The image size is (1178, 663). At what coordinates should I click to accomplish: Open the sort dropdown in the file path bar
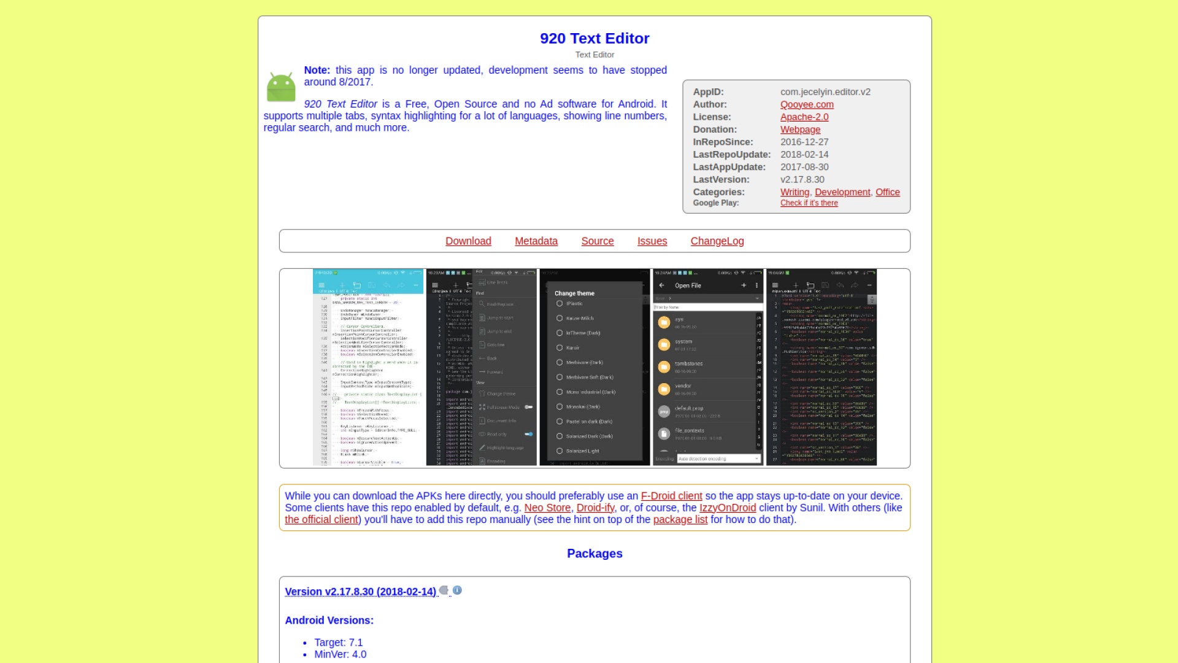[757, 298]
